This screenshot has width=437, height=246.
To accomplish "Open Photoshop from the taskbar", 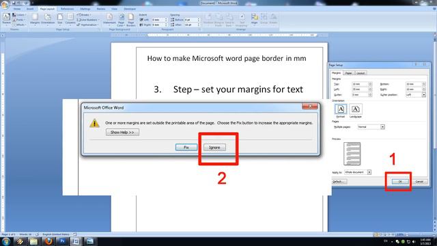I will pos(62,241).
